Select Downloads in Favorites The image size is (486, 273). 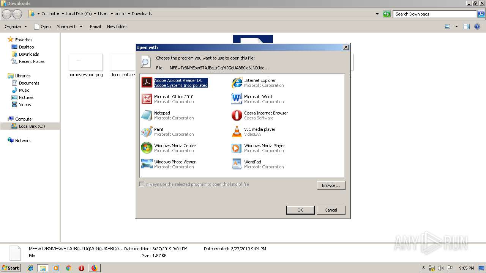pyautogui.click(x=29, y=54)
